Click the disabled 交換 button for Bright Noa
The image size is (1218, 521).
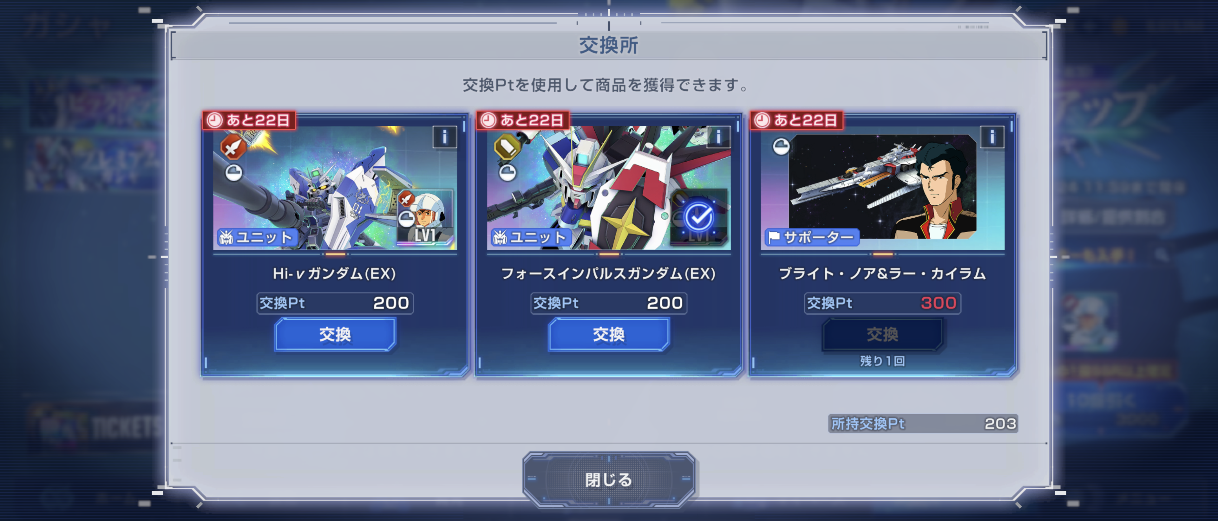pyautogui.click(x=882, y=334)
